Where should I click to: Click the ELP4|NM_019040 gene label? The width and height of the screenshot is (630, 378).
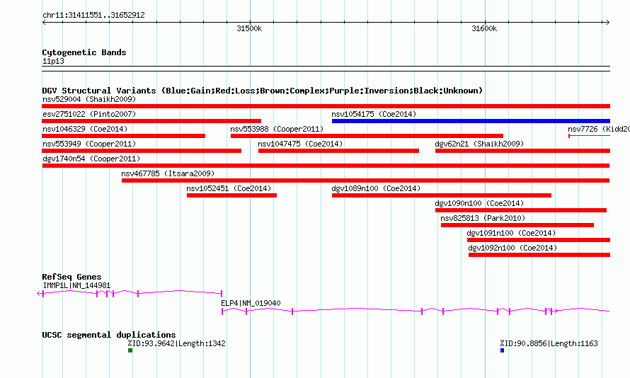point(251,303)
